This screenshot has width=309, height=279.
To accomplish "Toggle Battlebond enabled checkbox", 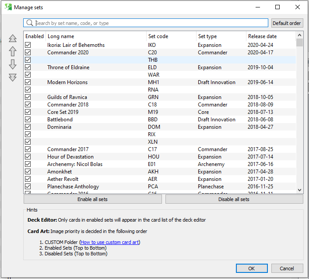I will tap(28, 119).
